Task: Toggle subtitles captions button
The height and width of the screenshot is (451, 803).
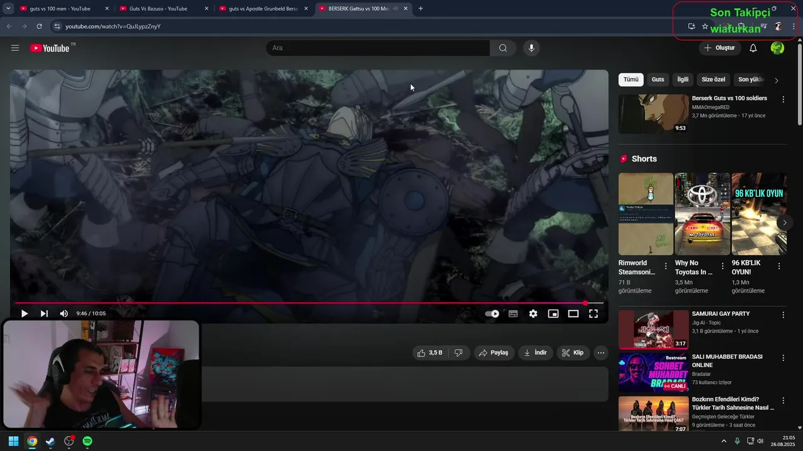Action: click(513, 314)
